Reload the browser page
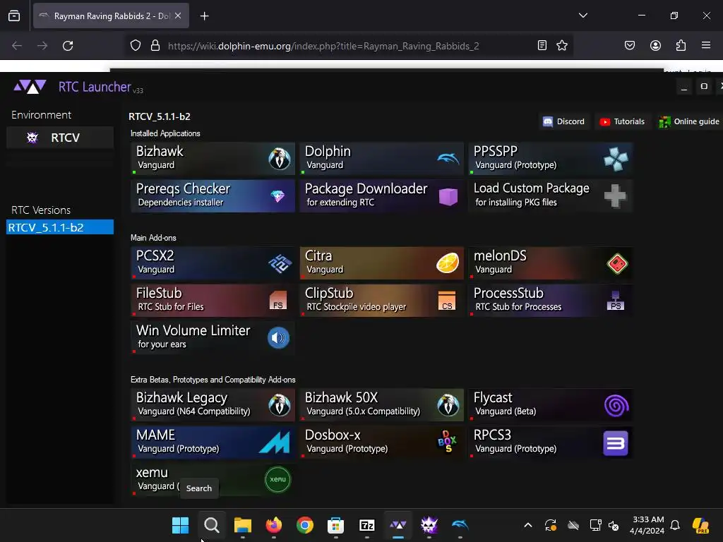 point(68,46)
